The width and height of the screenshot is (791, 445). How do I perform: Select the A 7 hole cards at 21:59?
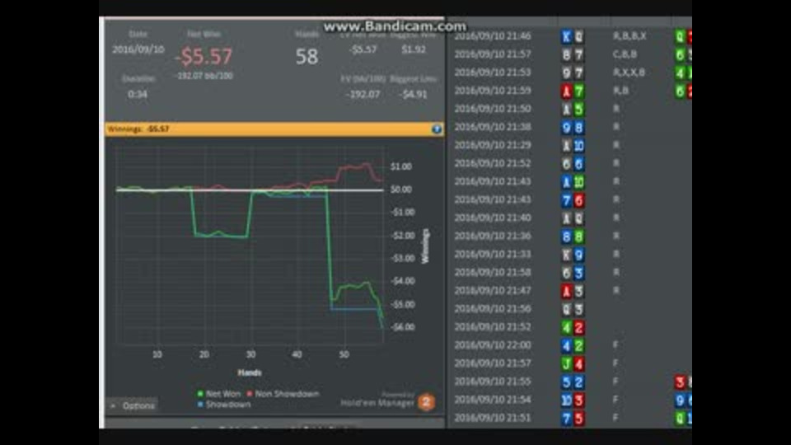click(x=573, y=91)
